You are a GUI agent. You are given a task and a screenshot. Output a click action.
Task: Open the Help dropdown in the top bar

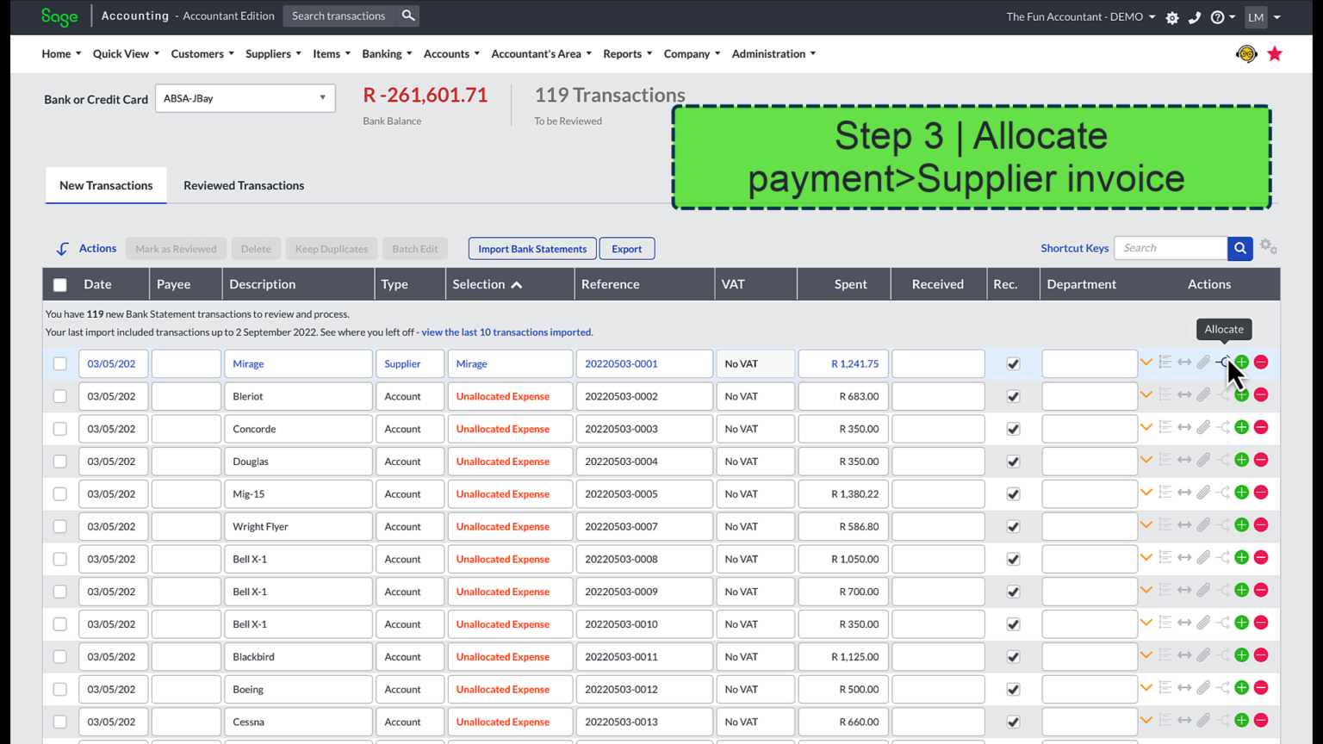click(x=1218, y=16)
